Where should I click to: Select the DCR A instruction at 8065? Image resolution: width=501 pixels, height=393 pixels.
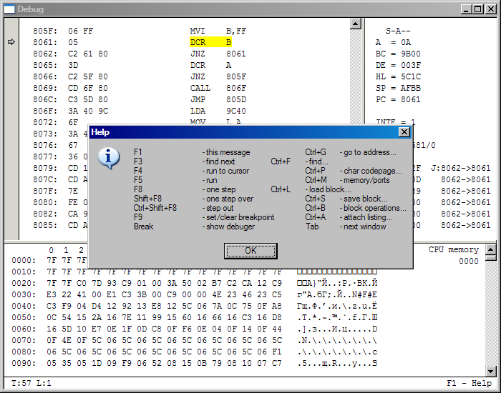211,65
